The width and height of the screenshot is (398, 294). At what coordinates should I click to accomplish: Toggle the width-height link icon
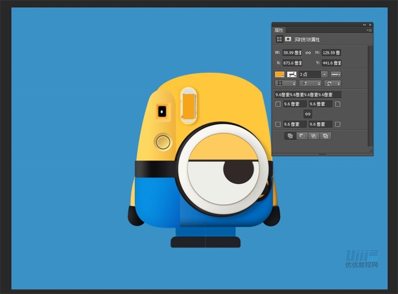coord(308,53)
